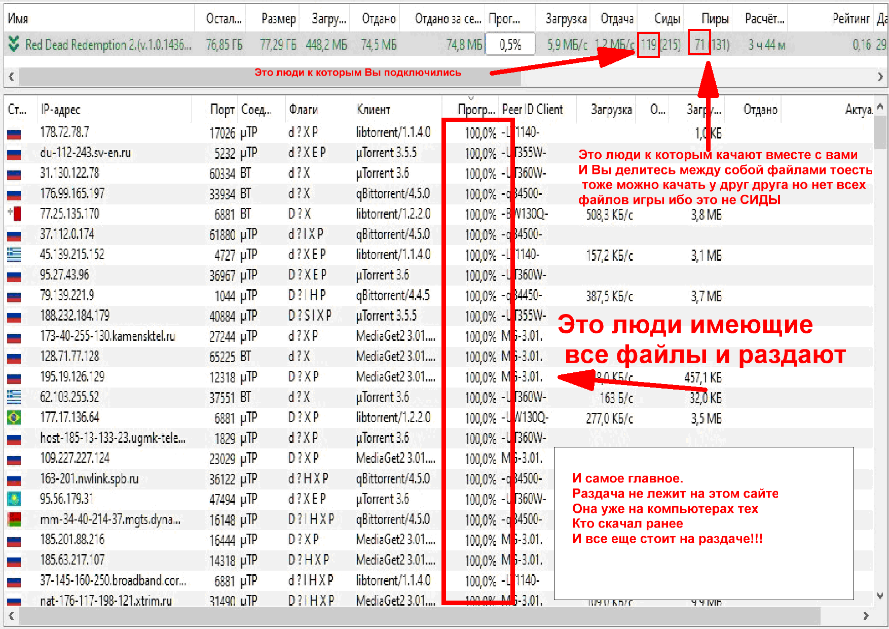Click the flag icon for 77.25.135.170

click(x=15, y=214)
